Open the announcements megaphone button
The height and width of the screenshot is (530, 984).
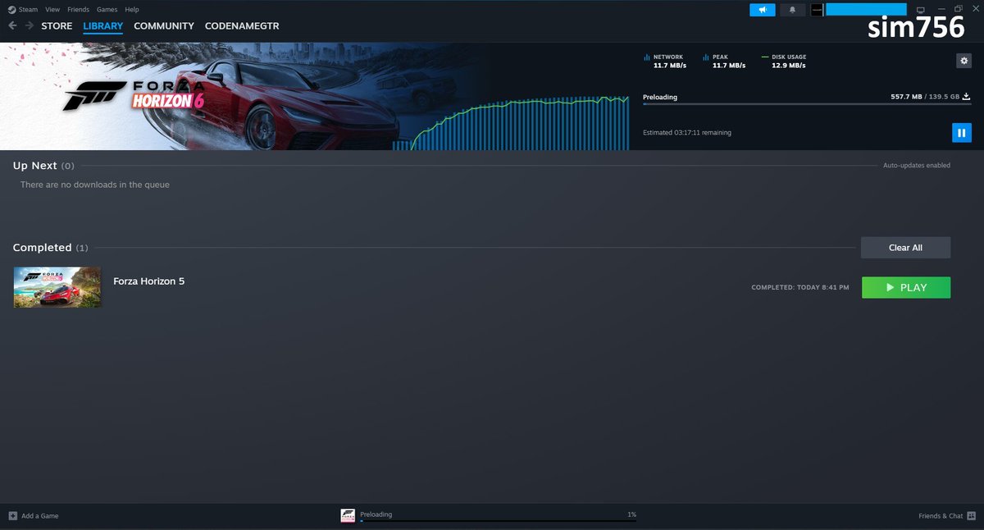click(762, 10)
